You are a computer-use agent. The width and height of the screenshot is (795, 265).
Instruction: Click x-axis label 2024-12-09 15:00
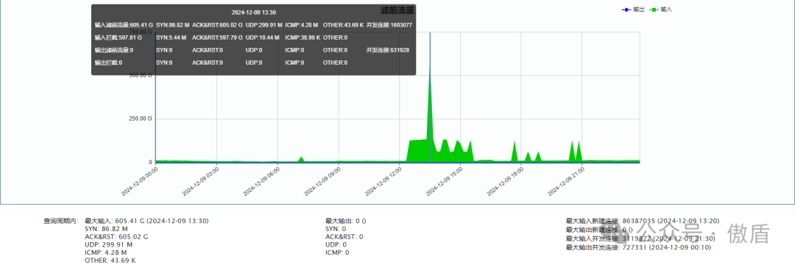[x=445, y=181]
